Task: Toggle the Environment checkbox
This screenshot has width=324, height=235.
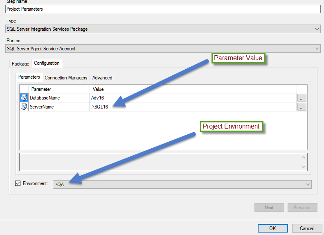Action: pos(18,183)
